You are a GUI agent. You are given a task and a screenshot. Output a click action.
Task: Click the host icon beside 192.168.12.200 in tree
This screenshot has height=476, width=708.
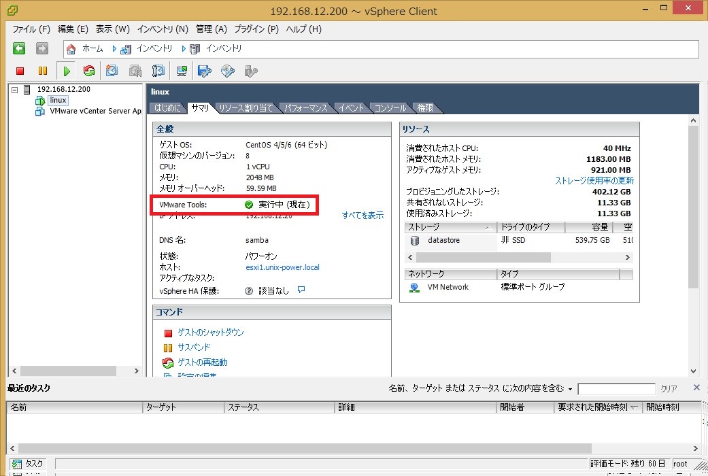(x=27, y=89)
